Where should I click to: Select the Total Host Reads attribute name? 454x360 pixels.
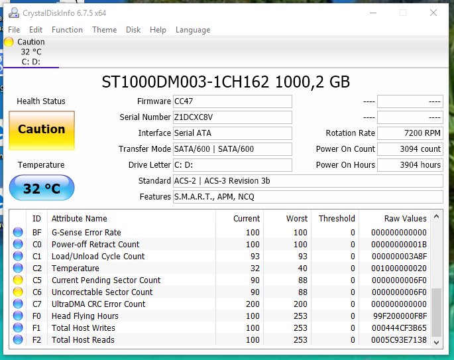click(x=83, y=339)
